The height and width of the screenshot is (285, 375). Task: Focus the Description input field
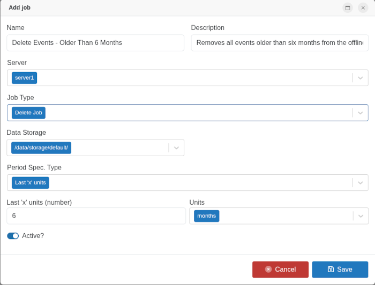coord(279,43)
